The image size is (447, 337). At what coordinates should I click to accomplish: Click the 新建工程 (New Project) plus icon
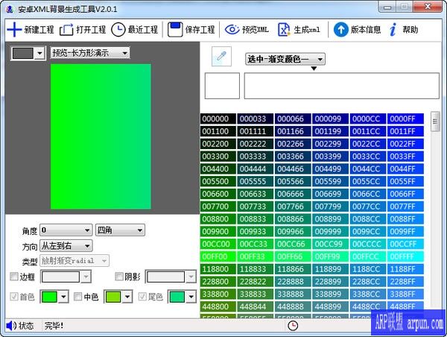[x=14, y=30]
